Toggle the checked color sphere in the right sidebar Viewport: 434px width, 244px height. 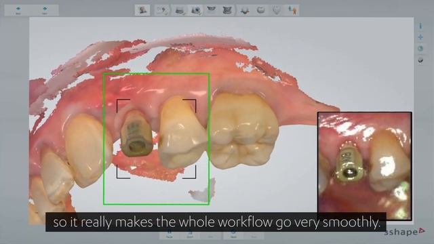click(420, 60)
